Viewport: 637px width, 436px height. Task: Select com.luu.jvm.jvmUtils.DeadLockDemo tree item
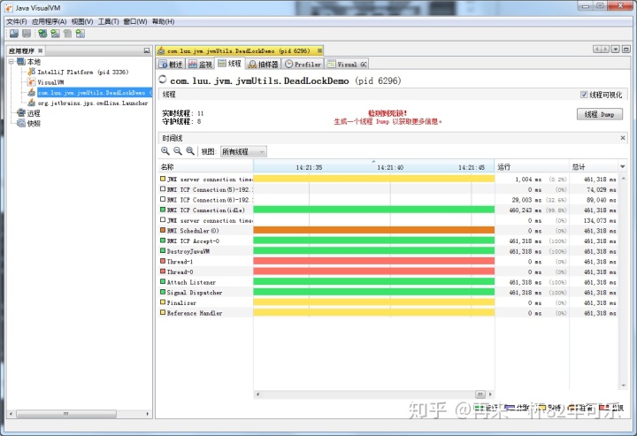tap(95, 93)
